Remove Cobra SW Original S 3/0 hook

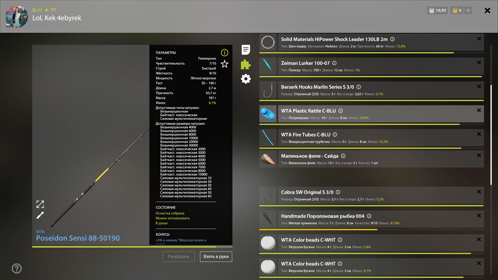(x=479, y=192)
